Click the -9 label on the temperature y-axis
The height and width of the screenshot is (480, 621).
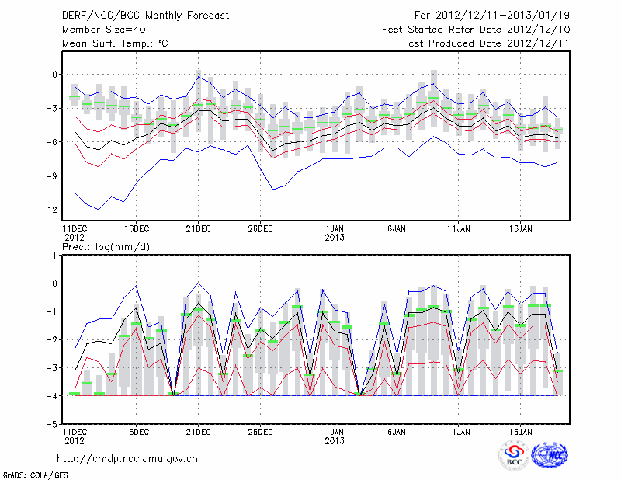pos(54,176)
